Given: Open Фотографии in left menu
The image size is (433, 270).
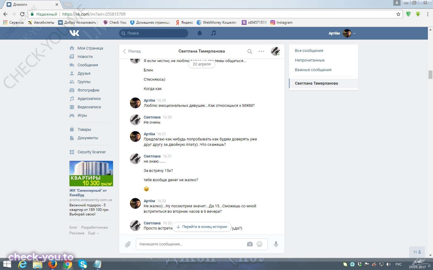Looking at the screenshot, I should coord(88,90).
